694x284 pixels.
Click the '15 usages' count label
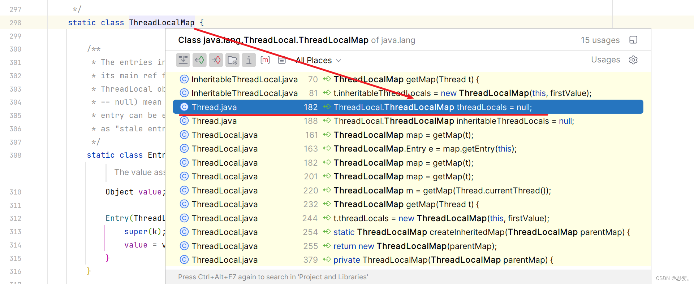[x=600, y=40]
